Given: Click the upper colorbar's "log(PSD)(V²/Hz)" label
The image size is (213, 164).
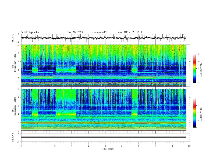Looking at the screenshot, I should click(201, 70).
